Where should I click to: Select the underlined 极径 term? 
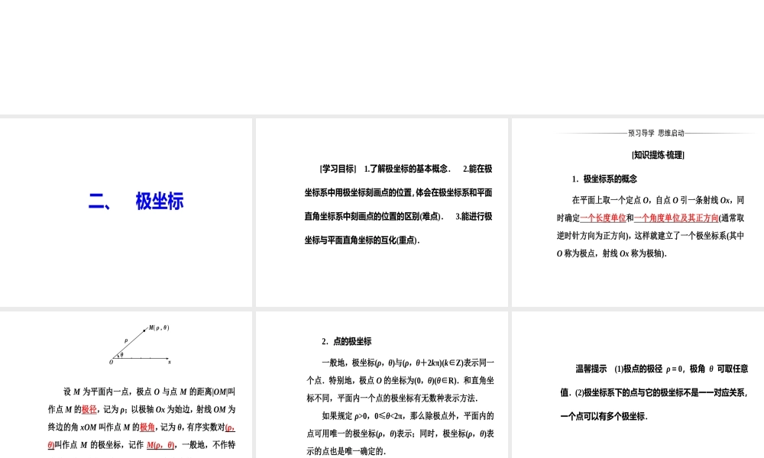click(90, 407)
